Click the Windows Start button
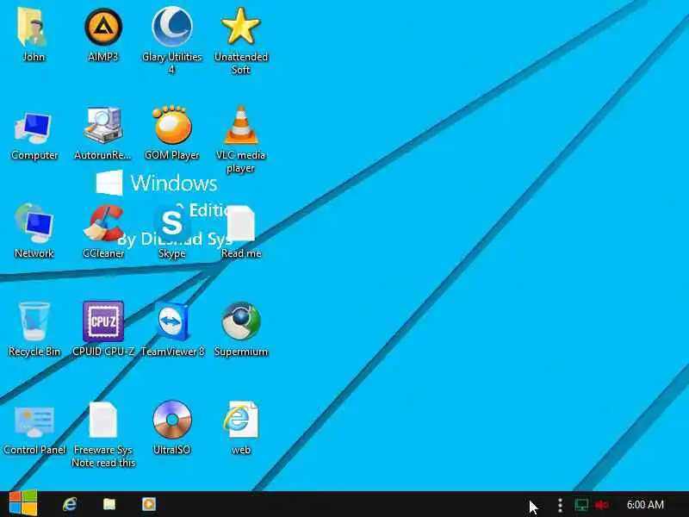The width and height of the screenshot is (689, 517). point(23,503)
